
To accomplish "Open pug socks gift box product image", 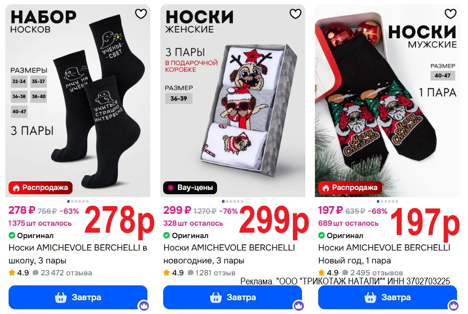I will (232, 101).
